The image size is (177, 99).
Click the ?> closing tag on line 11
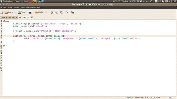(4, 46)
